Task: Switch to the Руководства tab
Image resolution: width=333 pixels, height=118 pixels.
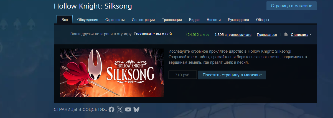Action: click(x=238, y=20)
